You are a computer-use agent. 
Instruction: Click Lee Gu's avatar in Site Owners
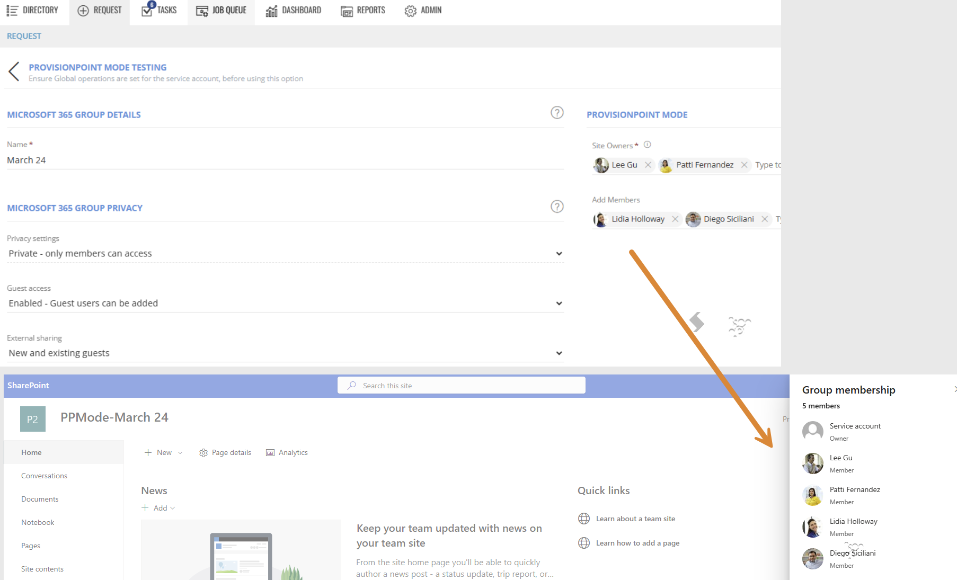[x=601, y=165]
